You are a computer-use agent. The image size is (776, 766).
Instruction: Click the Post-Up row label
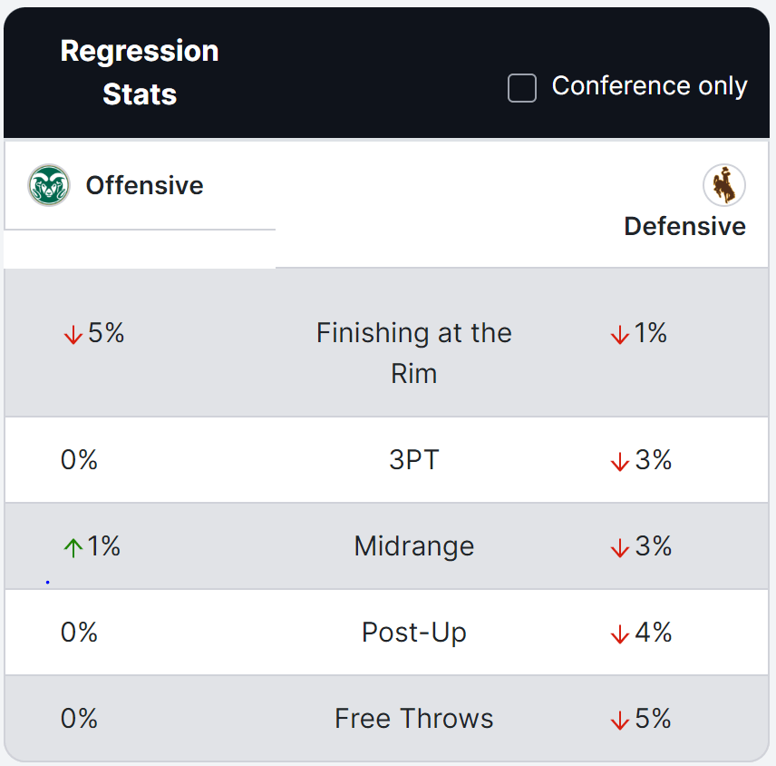(x=414, y=633)
